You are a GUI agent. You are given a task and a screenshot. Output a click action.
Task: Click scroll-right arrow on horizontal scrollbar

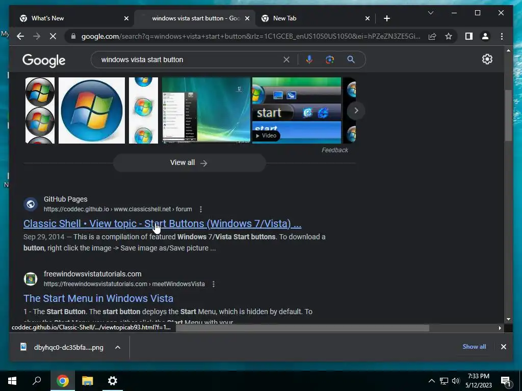[x=500, y=328]
